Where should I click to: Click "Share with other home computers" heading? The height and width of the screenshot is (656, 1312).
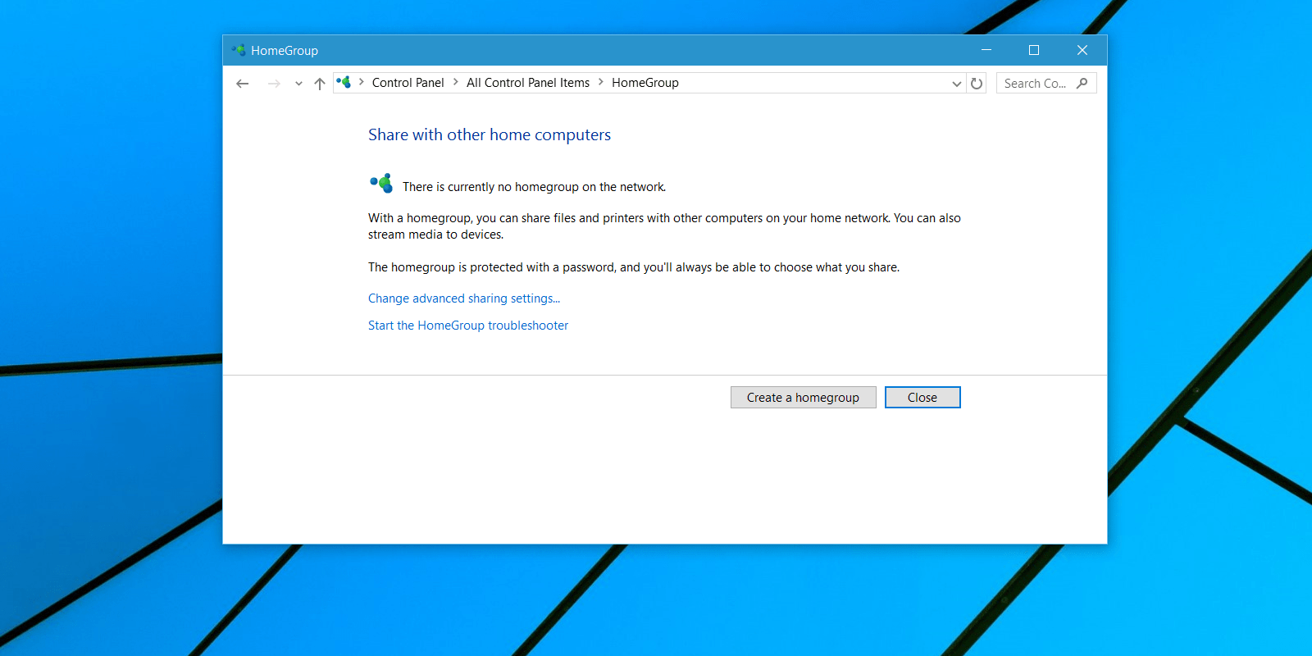pos(490,134)
